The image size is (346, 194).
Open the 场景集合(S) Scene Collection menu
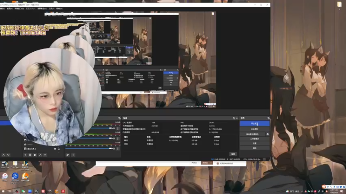point(42,9)
